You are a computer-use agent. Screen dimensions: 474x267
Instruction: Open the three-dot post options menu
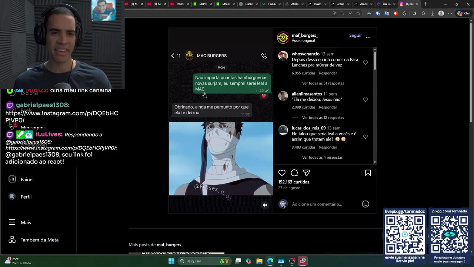368,37
